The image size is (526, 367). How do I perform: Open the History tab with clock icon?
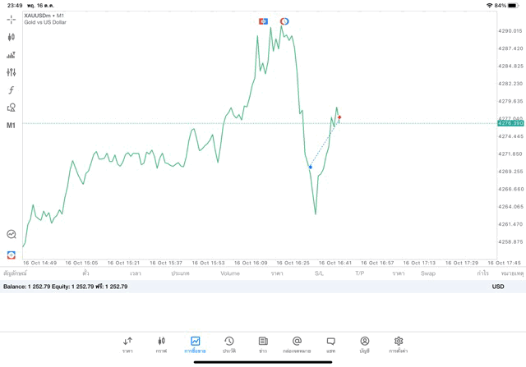[228, 345]
